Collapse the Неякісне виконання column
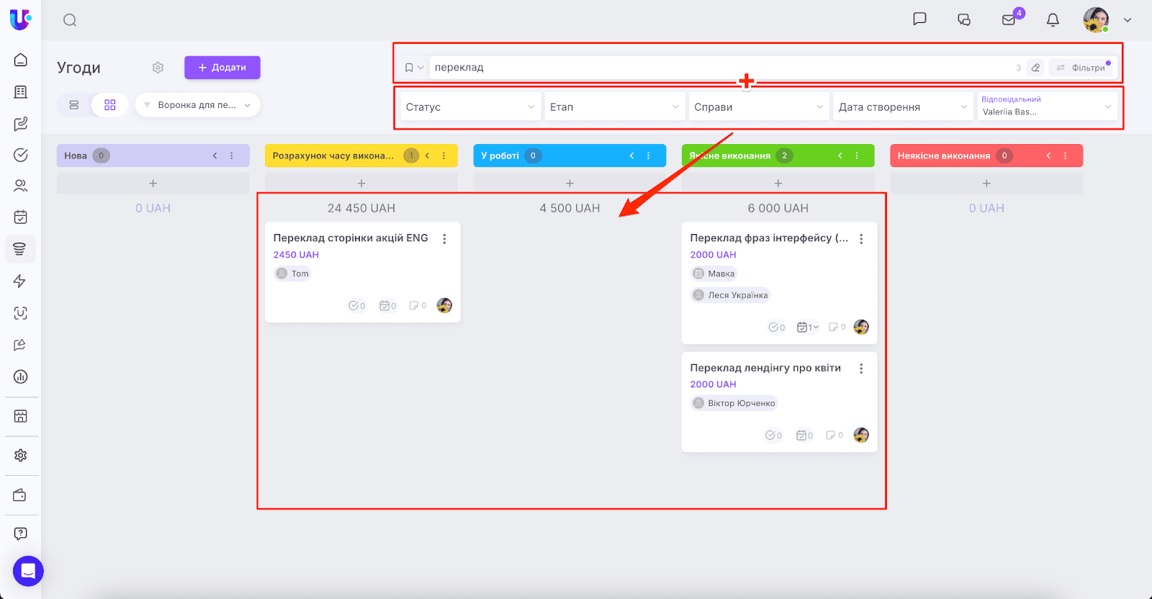Image resolution: width=1152 pixels, height=599 pixels. (x=1048, y=156)
